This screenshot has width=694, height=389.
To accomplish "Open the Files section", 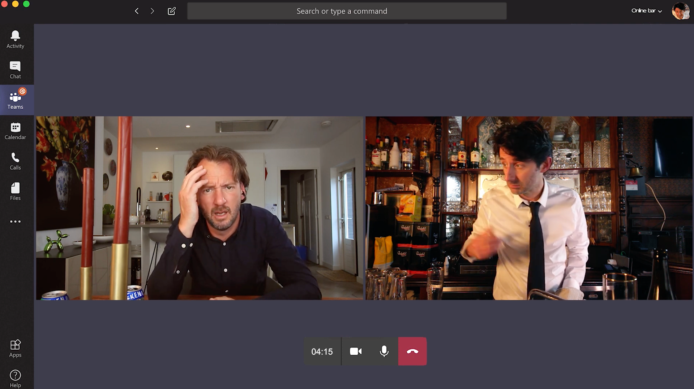I will (x=15, y=191).
